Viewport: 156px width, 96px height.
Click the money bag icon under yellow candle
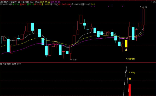126,50
